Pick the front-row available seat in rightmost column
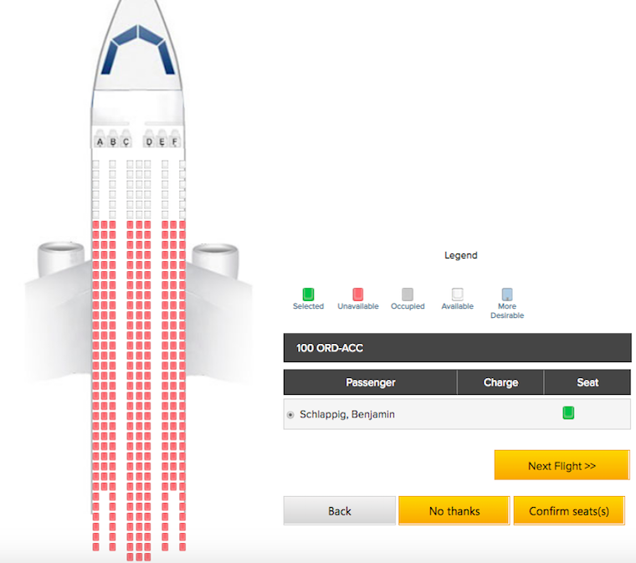Image resolution: width=636 pixels, height=563 pixels. 182,164
